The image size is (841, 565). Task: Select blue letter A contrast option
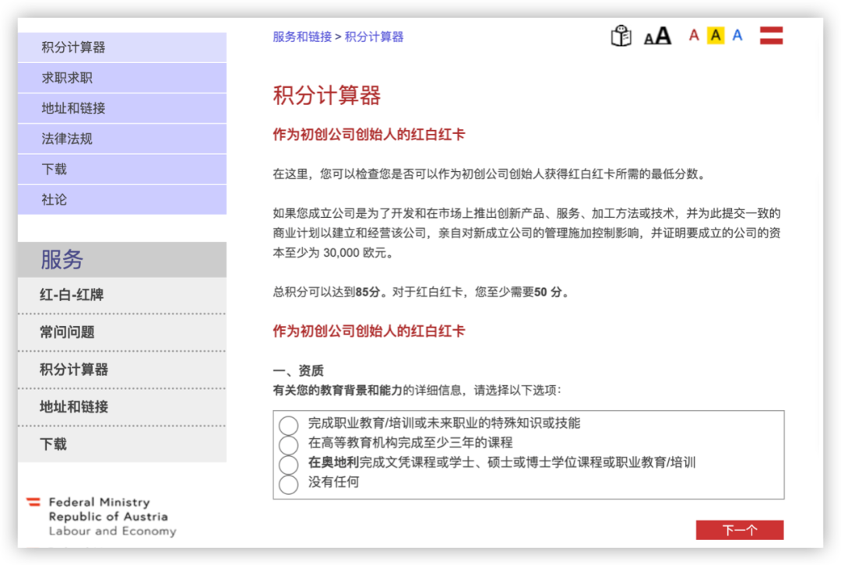click(x=737, y=35)
